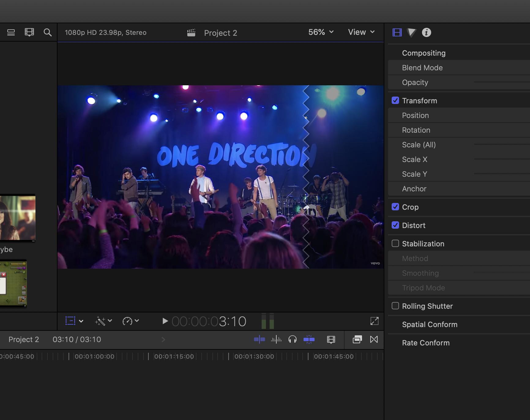Image resolution: width=530 pixels, height=420 pixels.
Task: Show the Transitions browser
Action: (374, 339)
